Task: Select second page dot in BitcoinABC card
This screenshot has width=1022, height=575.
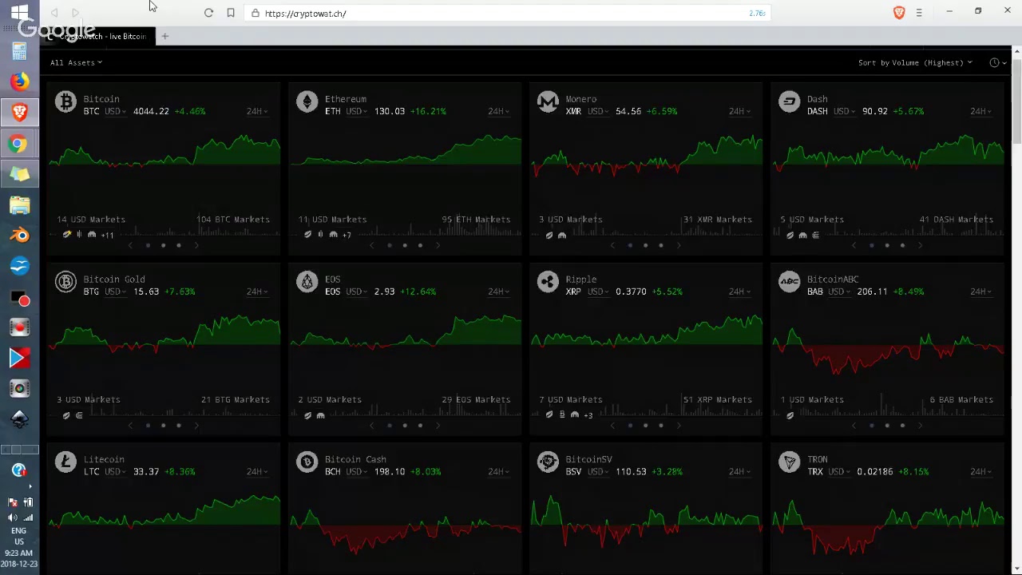Action: (886, 426)
